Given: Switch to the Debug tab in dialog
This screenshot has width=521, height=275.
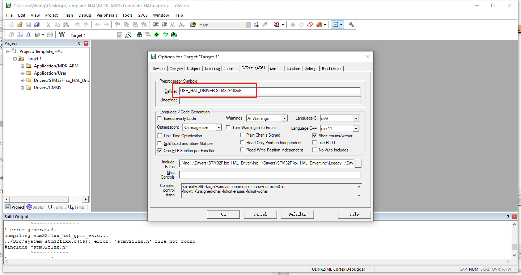Looking at the screenshot, I should (310, 68).
